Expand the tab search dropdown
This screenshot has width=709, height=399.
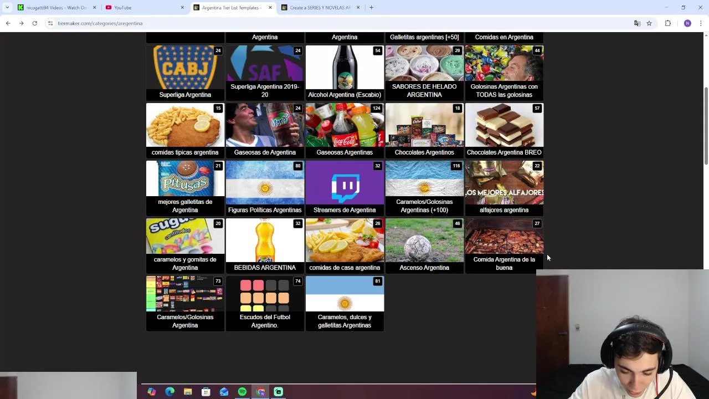(7, 7)
